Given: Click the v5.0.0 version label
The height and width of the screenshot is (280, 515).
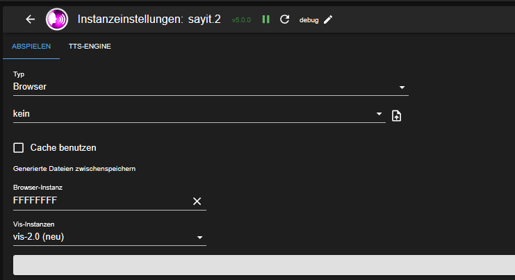Looking at the screenshot, I should click(243, 20).
